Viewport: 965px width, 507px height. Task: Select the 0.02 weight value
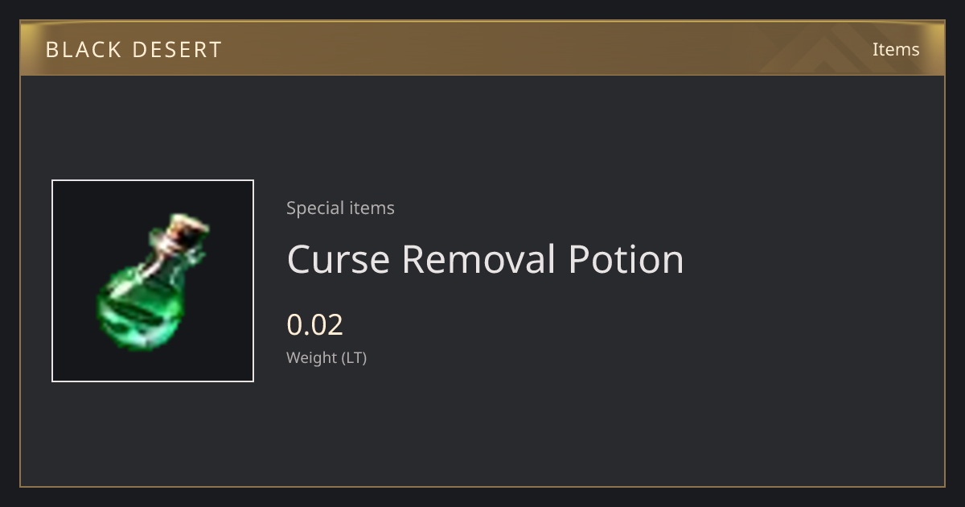click(314, 324)
